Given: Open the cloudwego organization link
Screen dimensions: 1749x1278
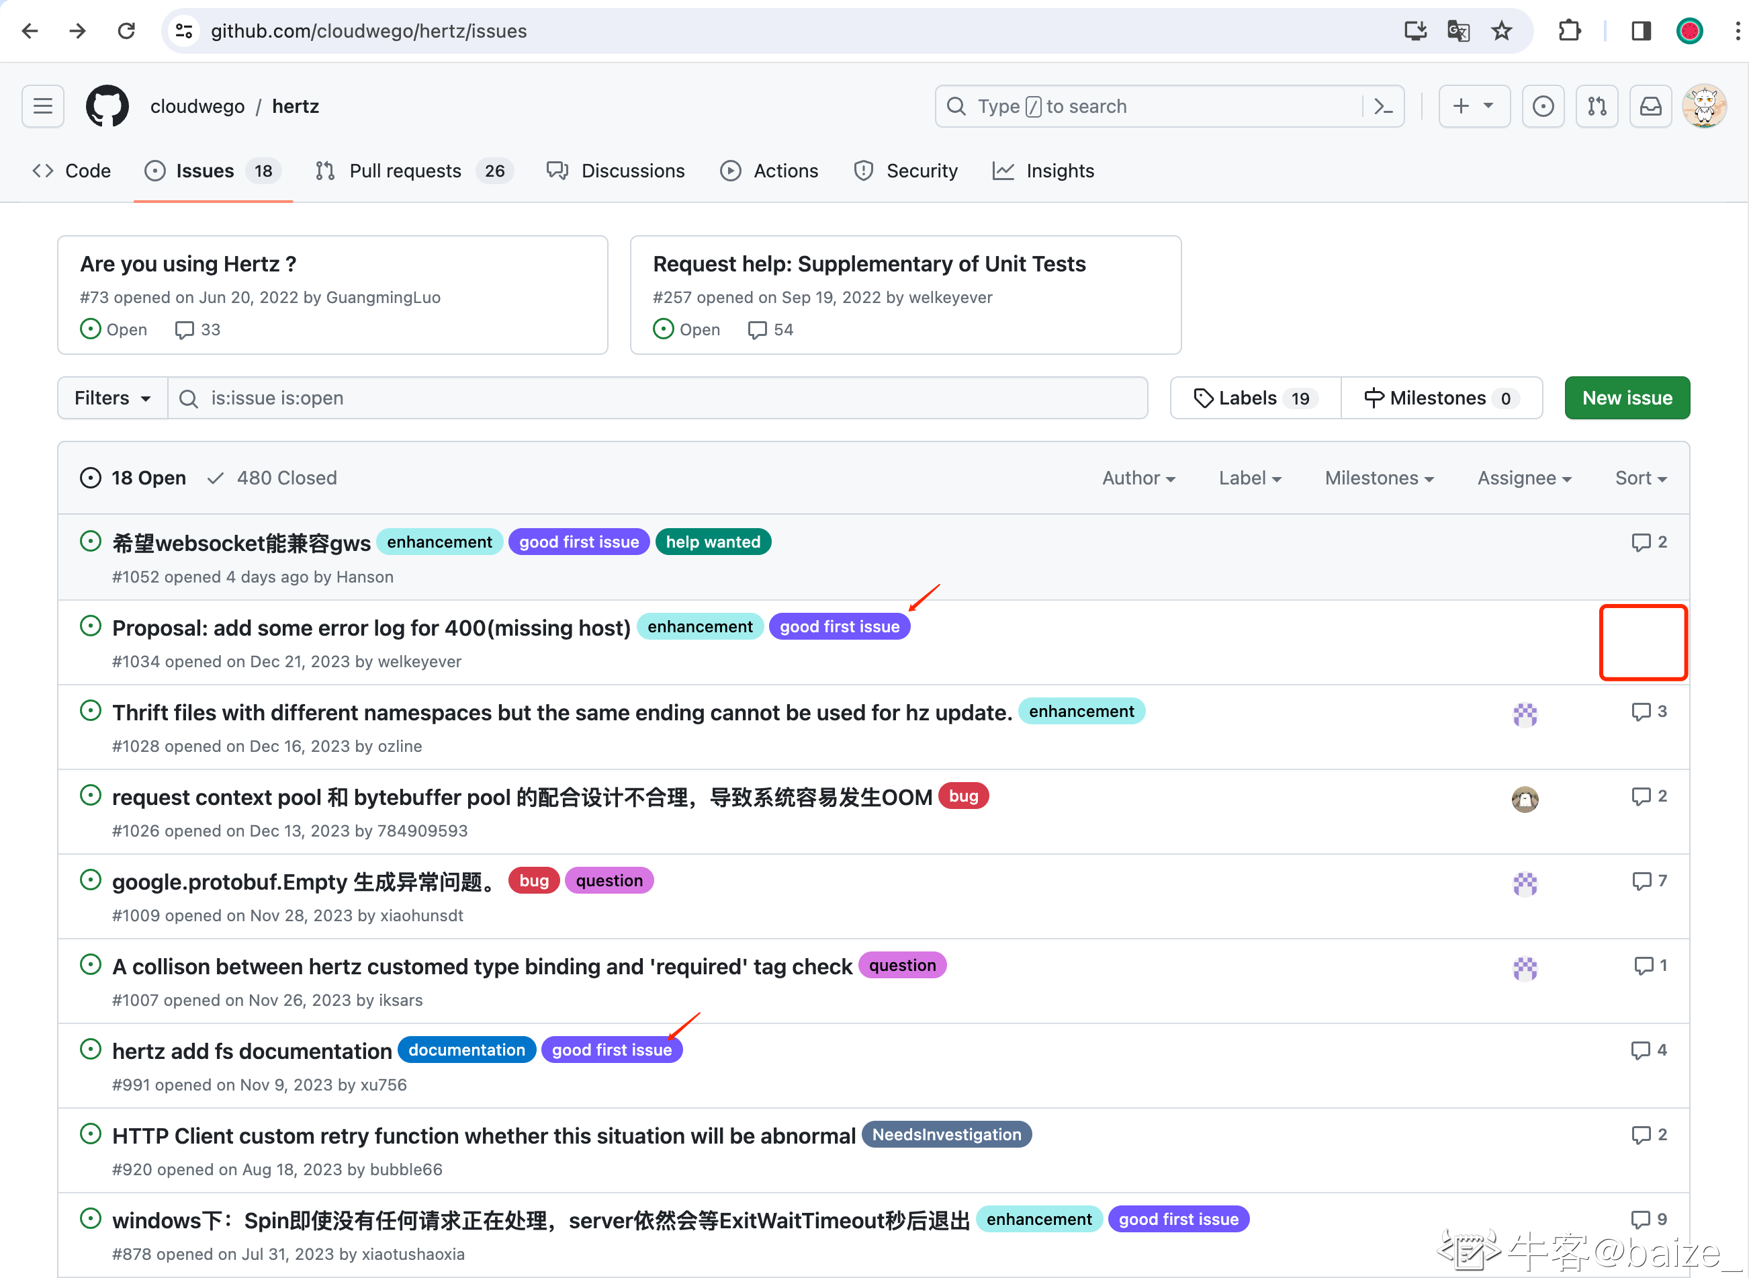Looking at the screenshot, I should [x=197, y=106].
